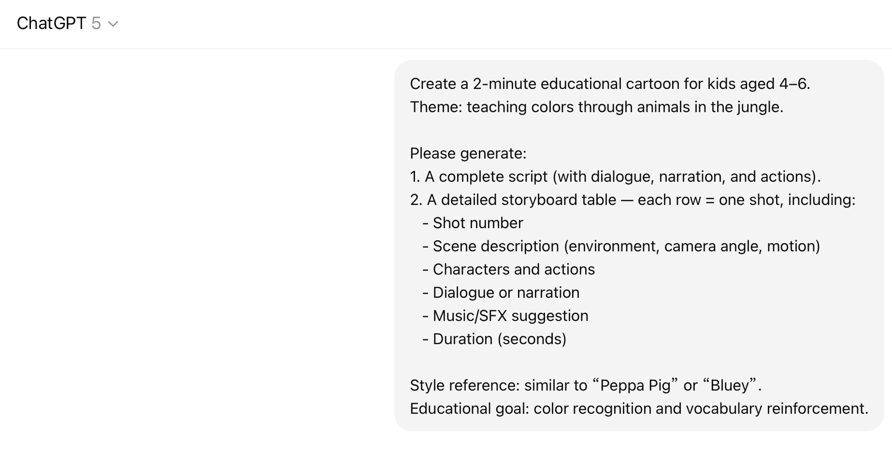Click list item '1. A complete script'
Image resolution: width=892 pixels, height=465 pixels.
point(615,176)
